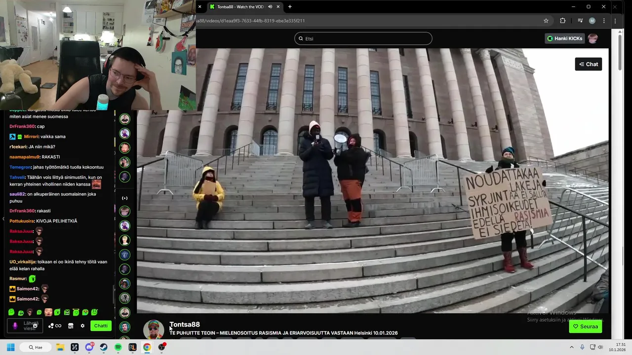632x355 pixels.
Task: Open OBS from the taskbar
Action: 161,347
